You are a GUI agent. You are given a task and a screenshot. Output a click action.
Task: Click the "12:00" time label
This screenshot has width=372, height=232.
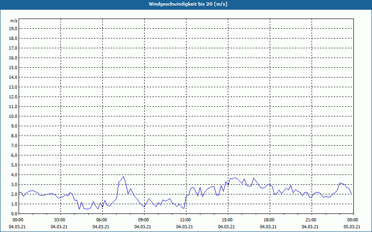tap(186, 220)
